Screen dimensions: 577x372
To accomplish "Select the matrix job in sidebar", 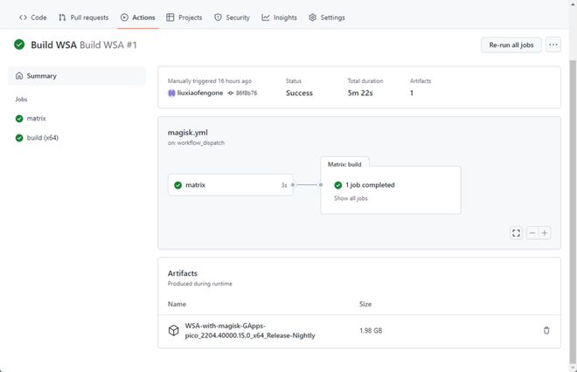I will click(x=36, y=118).
